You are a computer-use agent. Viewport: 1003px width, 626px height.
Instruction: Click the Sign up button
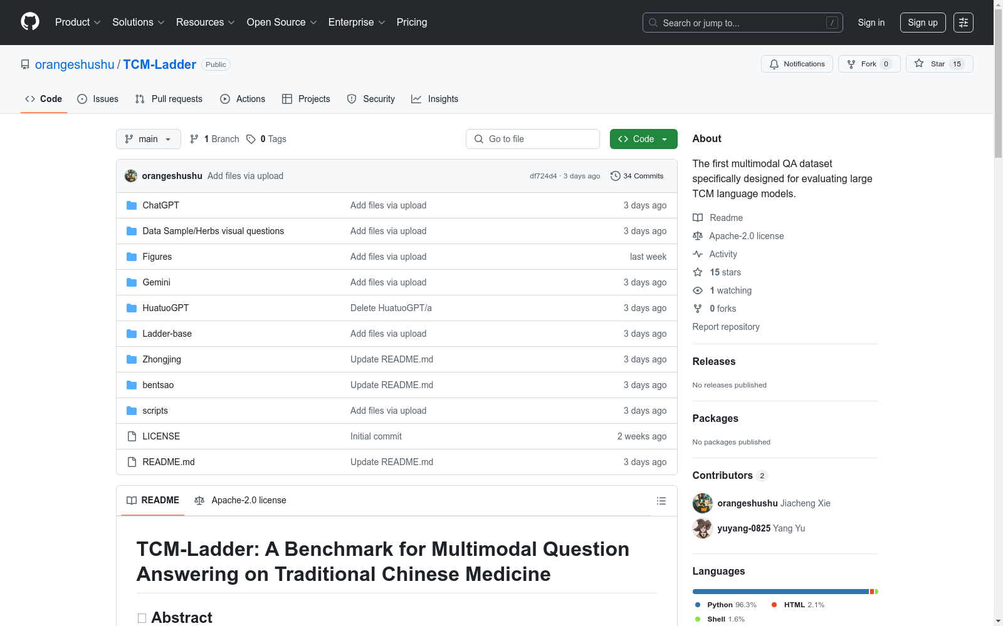tap(923, 23)
